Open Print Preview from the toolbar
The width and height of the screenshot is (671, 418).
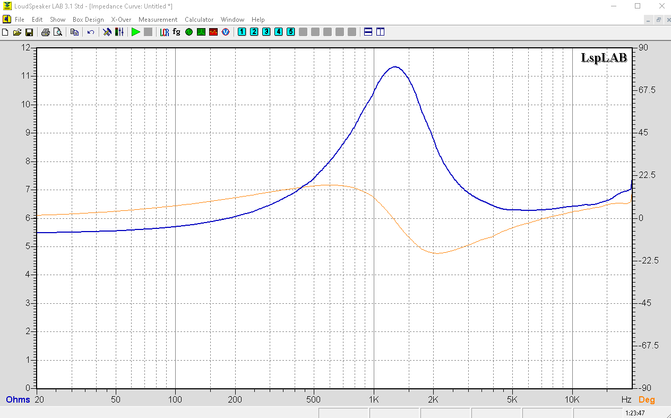coord(57,32)
